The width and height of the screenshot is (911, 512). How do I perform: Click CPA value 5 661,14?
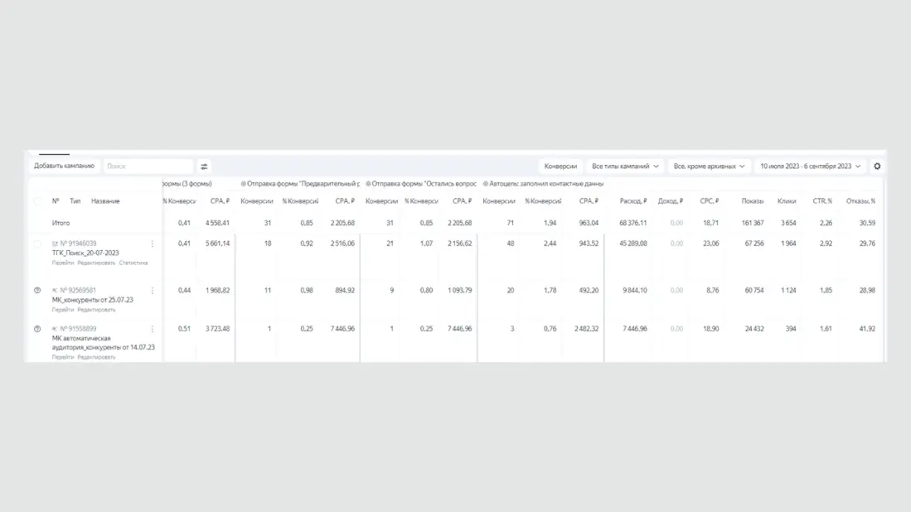pos(217,244)
